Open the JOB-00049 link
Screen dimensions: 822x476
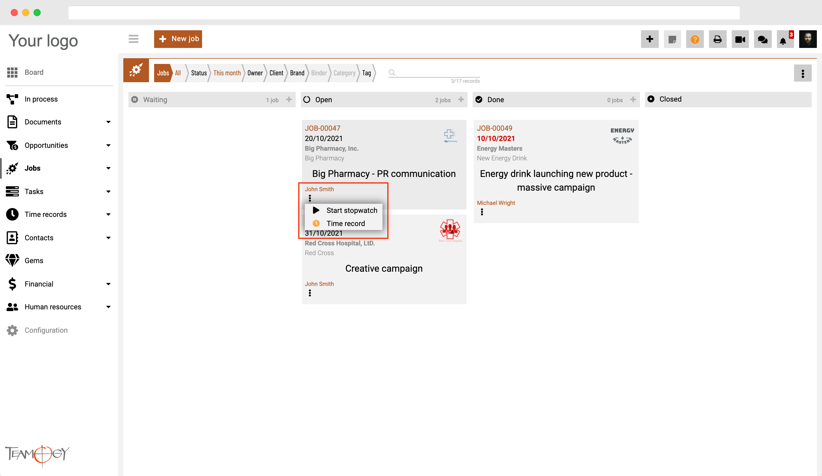495,128
